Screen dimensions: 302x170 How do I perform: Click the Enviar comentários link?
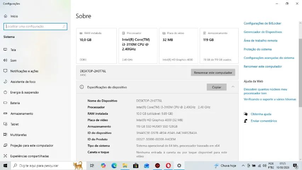(x=264, y=121)
